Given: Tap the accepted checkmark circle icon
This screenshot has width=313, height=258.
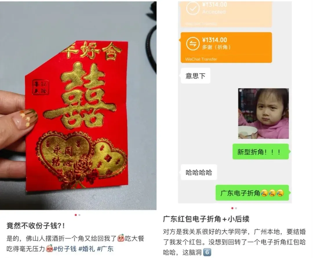Looking at the screenshot, I should [193, 9].
